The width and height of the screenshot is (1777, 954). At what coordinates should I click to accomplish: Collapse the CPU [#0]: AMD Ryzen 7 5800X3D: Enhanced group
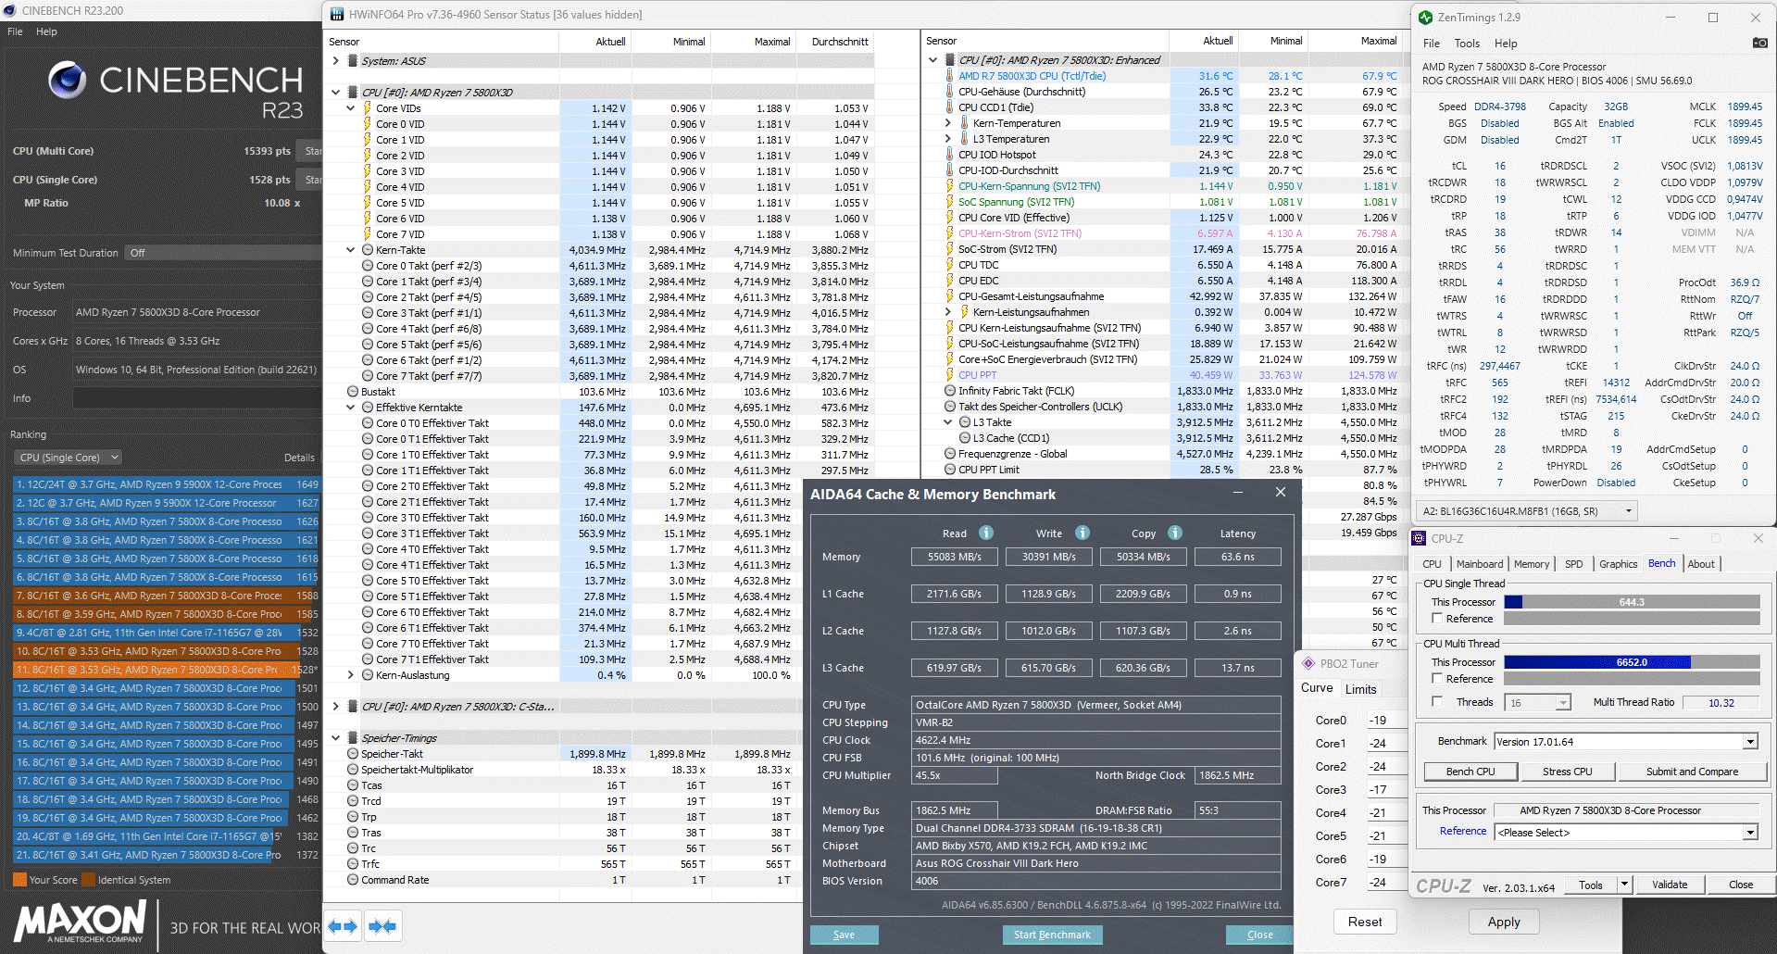(932, 60)
